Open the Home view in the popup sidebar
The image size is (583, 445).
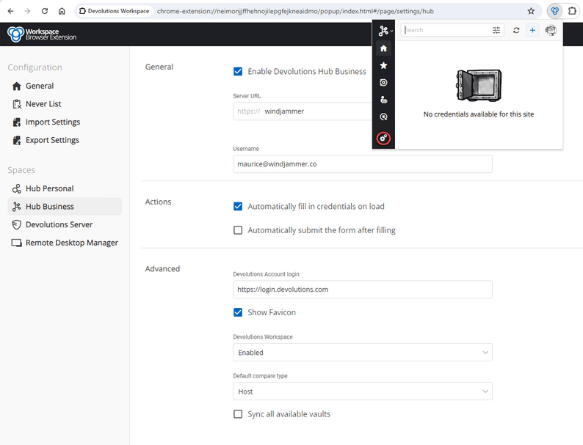click(x=383, y=48)
